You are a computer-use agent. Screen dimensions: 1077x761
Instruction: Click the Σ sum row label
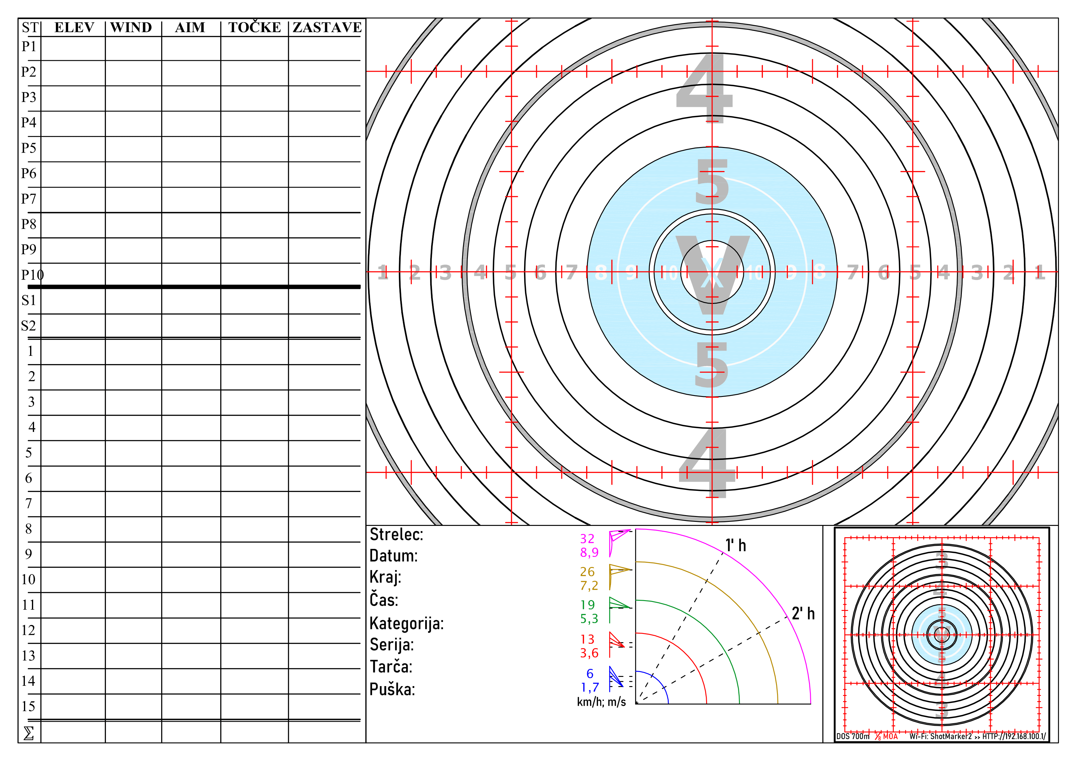point(29,733)
